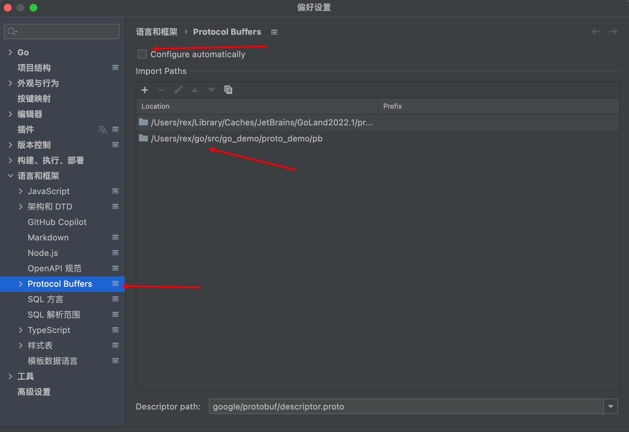Open the Descriptor path dropdown arrow
Image resolution: width=629 pixels, height=432 pixels.
610,407
